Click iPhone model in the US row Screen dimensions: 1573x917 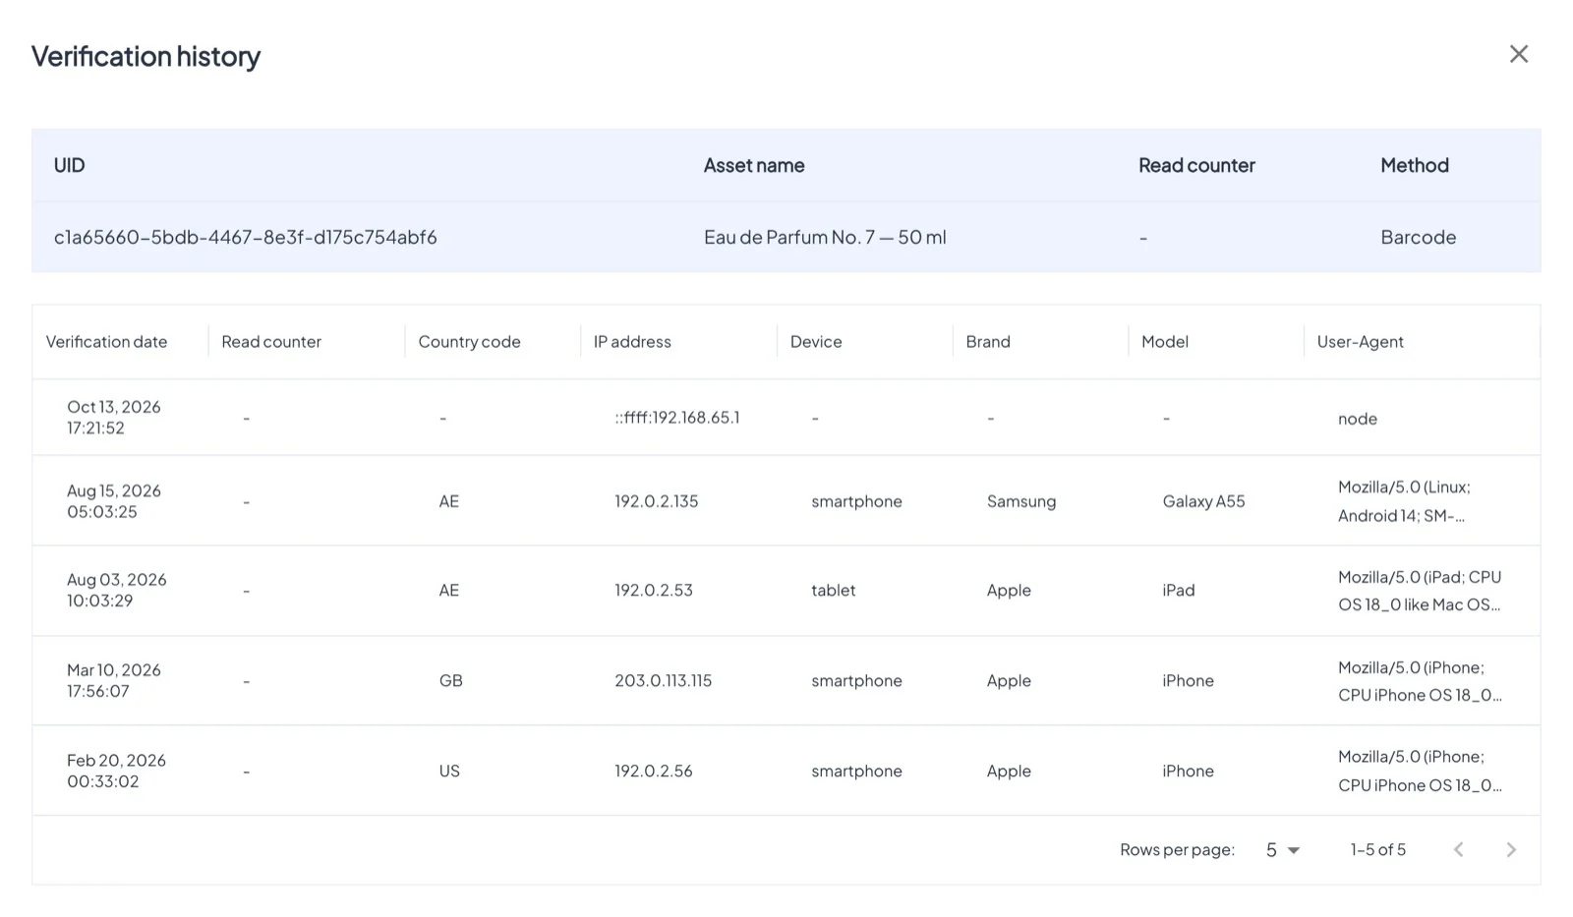(x=1188, y=771)
